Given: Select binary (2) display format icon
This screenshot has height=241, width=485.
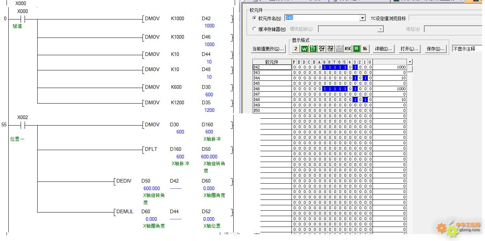Looking at the screenshot, I should tap(295, 49).
